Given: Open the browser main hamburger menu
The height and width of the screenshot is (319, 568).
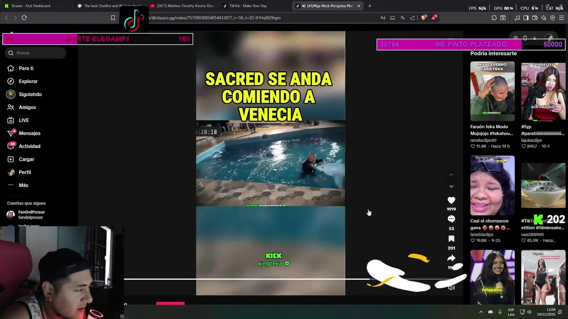Looking at the screenshot, I should (561, 18).
